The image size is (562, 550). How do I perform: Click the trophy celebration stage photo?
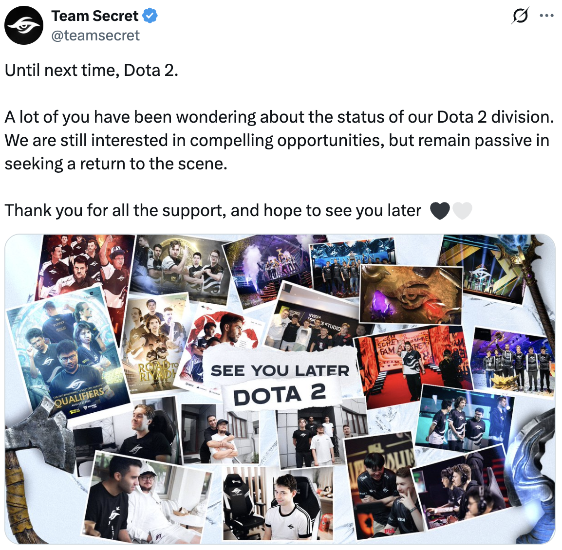point(267,271)
